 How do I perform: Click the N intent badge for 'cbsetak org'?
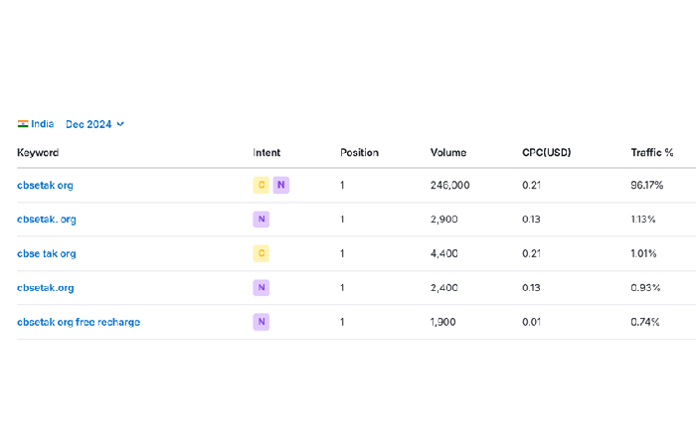pos(281,185)
